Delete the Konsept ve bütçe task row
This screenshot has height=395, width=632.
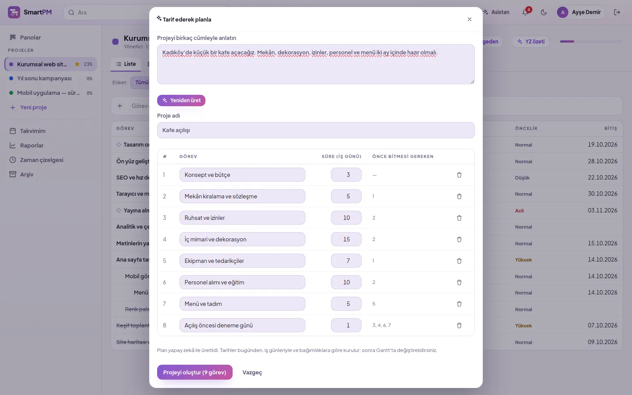[x=459, y=175]
